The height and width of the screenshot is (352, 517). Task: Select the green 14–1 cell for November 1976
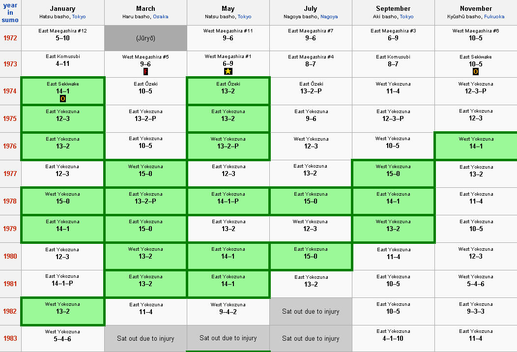click(x=476, y=146)
